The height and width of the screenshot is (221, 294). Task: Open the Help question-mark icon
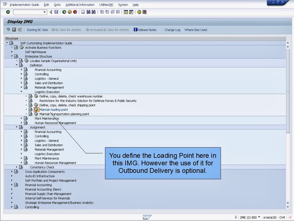pos(139,12)
